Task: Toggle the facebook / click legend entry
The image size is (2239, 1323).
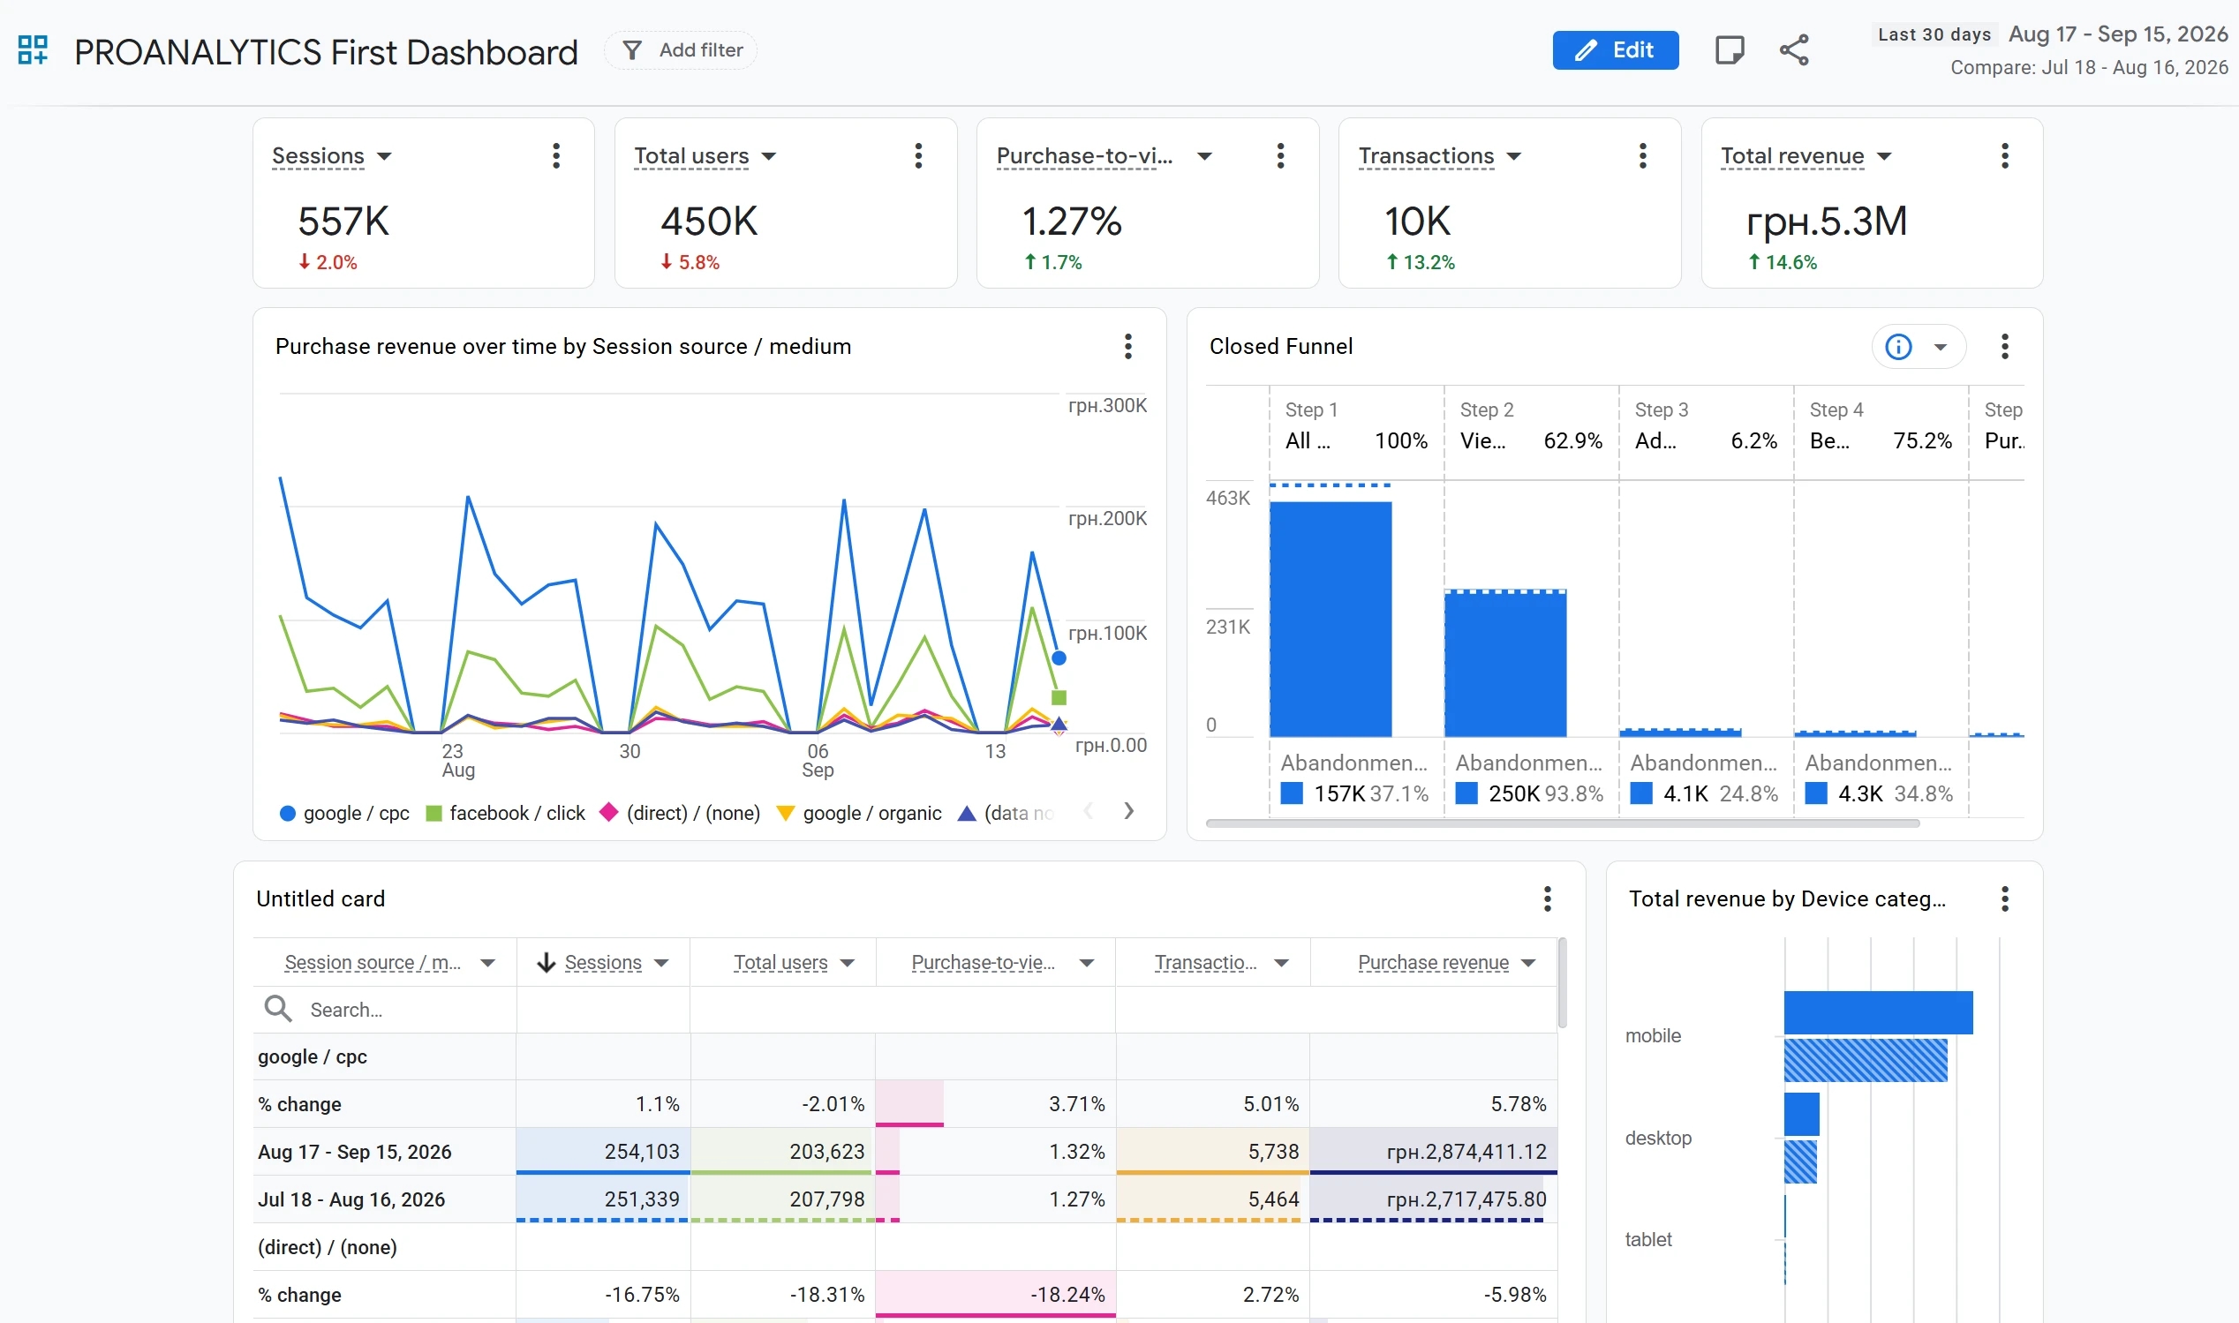Action: [x=506, y=813]
